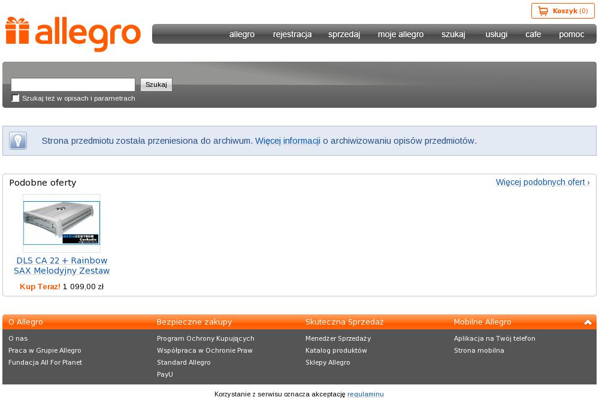Viewport: 599px width, 406px height.
Task: Open Standard Allegro footer link
Action: [184, 362]
